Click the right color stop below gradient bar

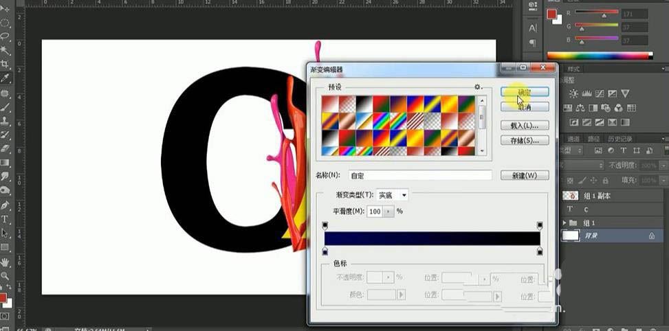point(539,251)
